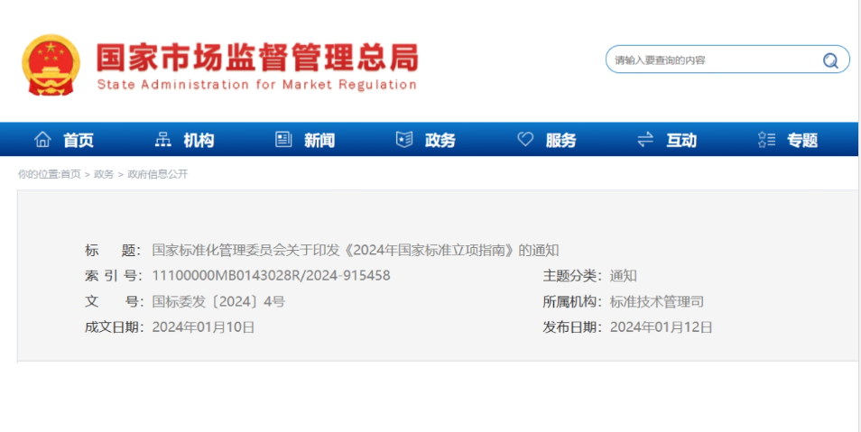This screenshot has width=861, height=432.
Task: Click the index number 11100000MB0143028R/2024-915458
Action: [272, 276]
